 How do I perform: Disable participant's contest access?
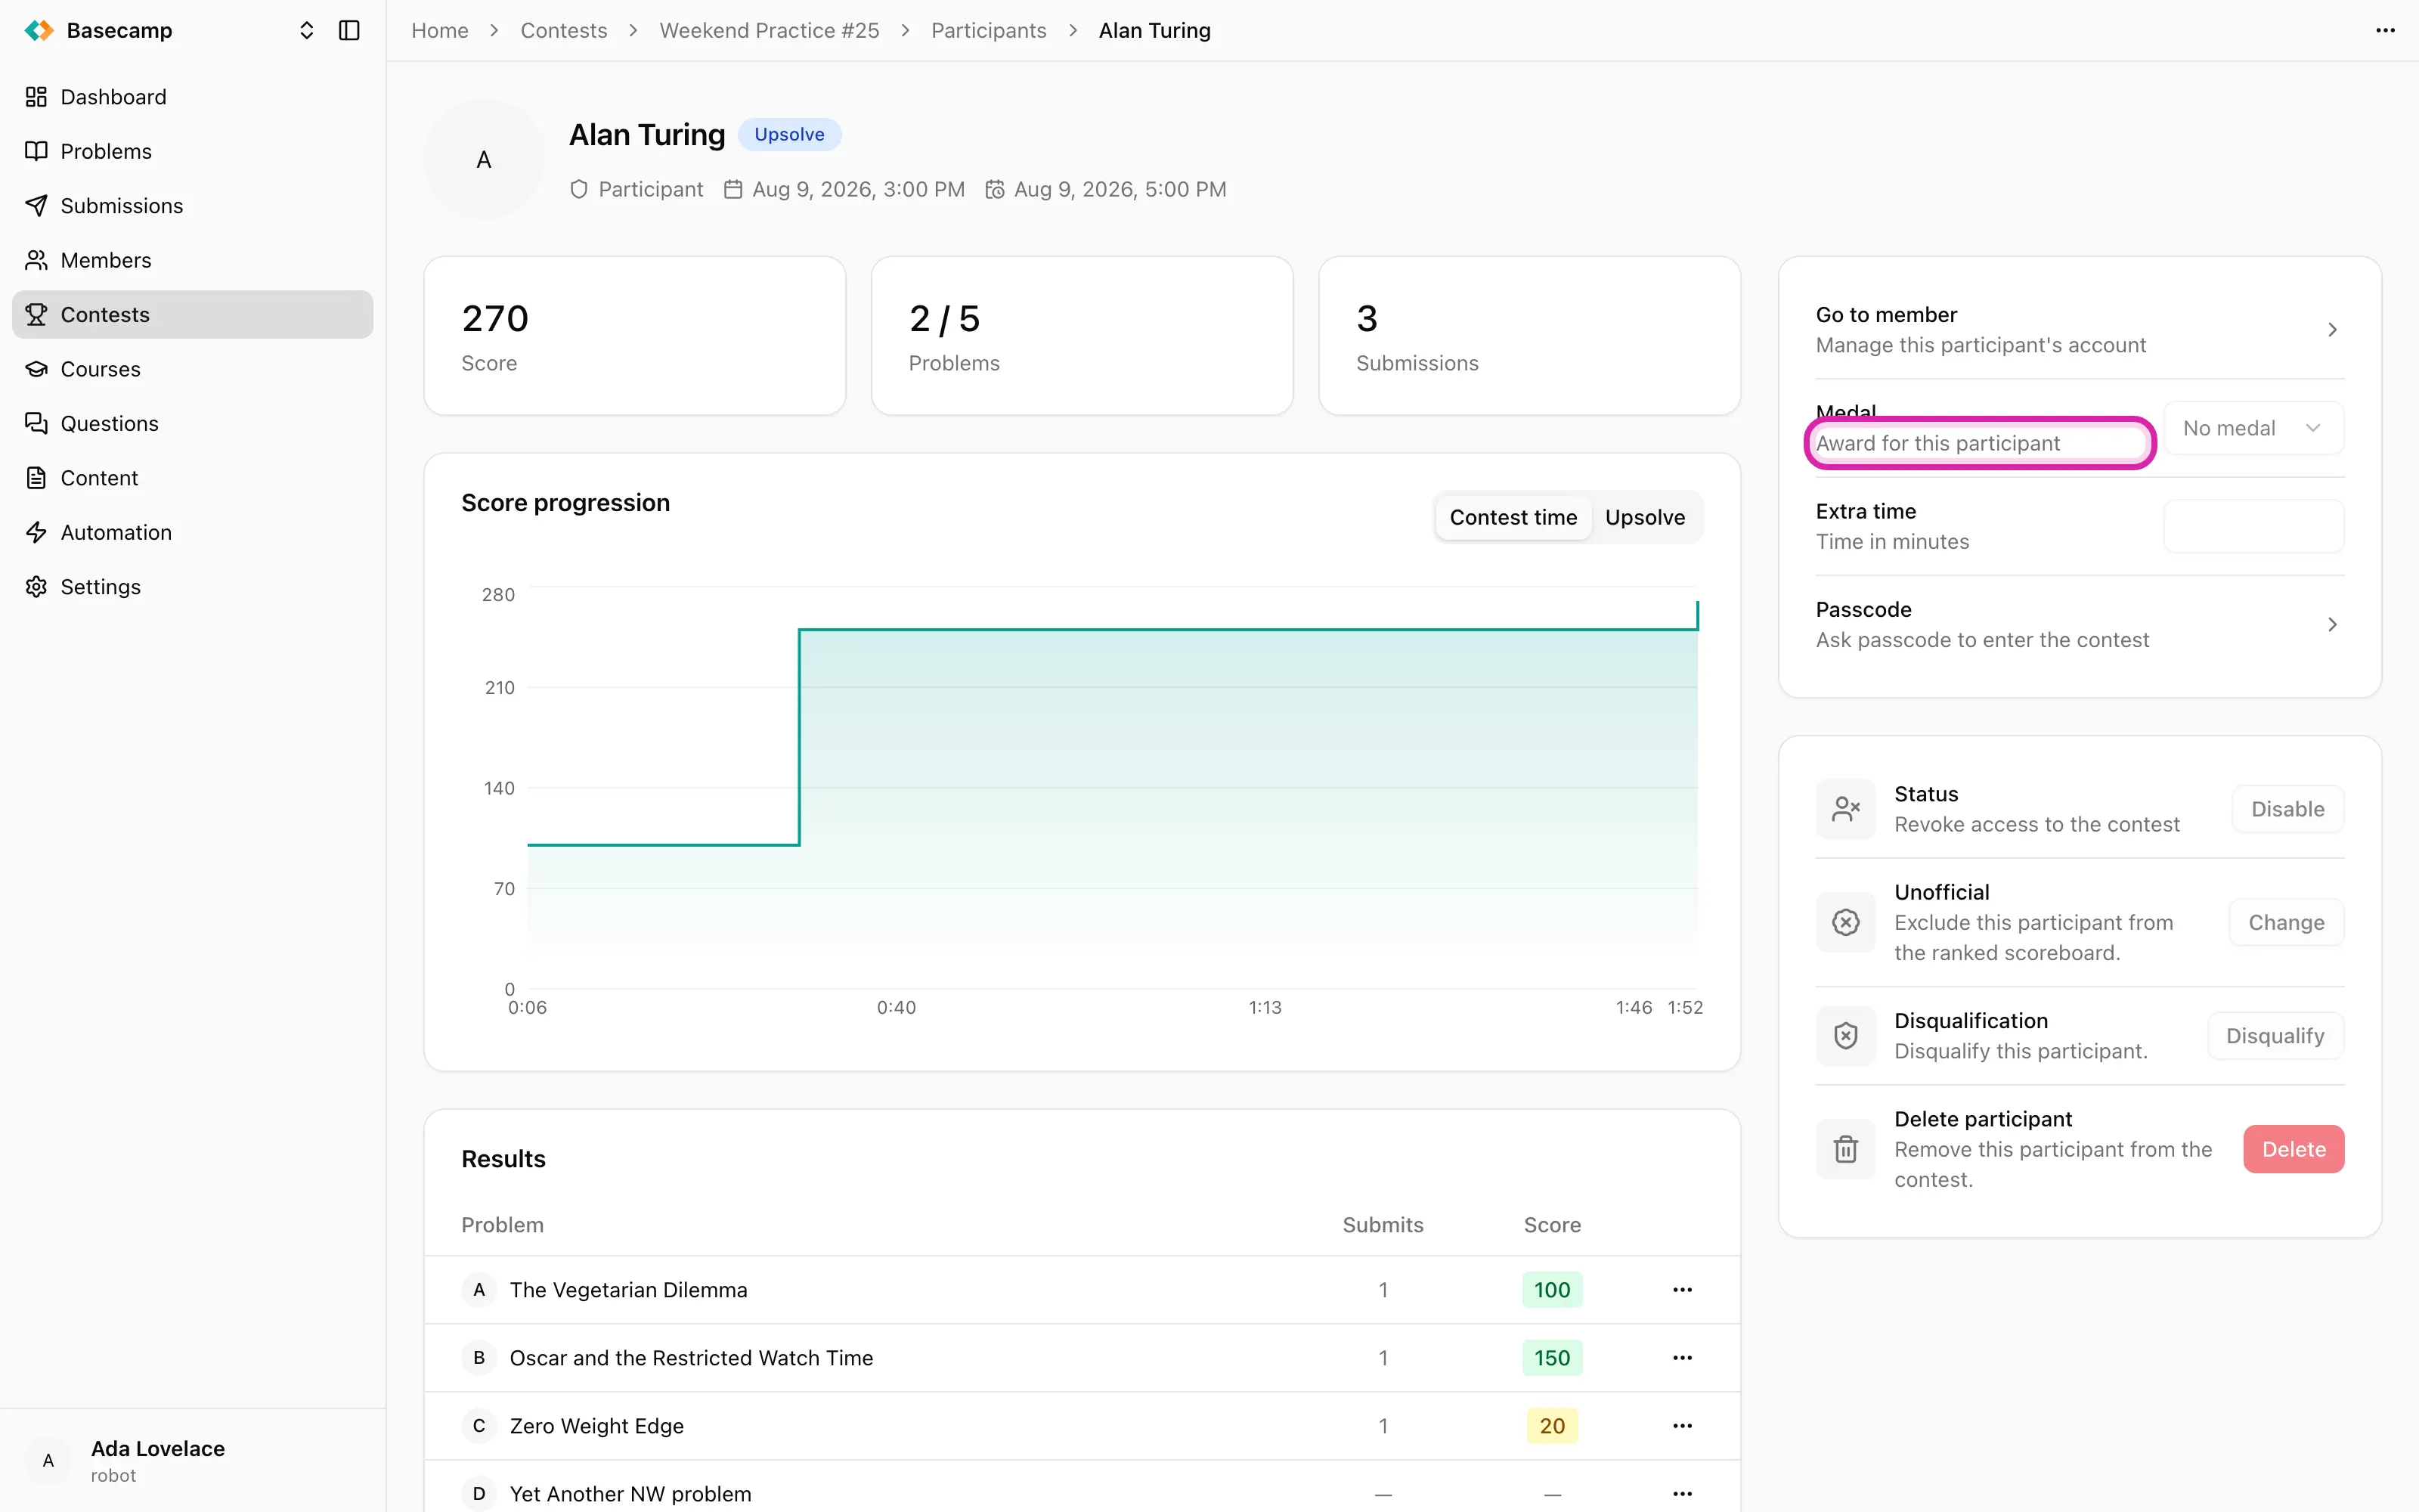(2287, 809)
